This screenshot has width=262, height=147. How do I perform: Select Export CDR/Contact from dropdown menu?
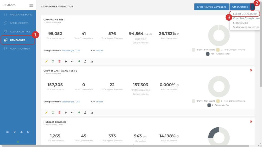tap(245, 14)
